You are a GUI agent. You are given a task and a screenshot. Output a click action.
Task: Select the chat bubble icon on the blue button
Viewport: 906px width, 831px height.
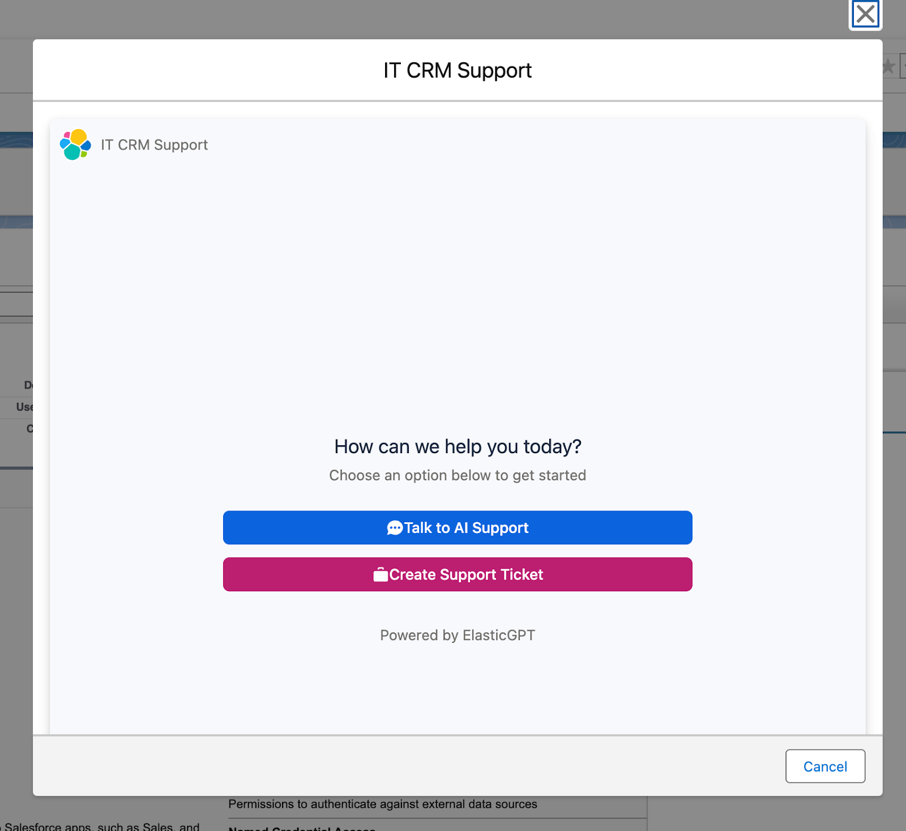pyautogui.click(x=395, y=527)
